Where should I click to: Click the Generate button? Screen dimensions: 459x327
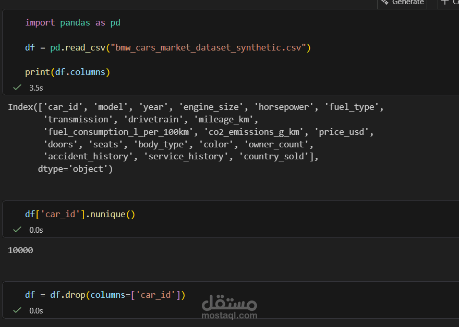tap(407, 3)
